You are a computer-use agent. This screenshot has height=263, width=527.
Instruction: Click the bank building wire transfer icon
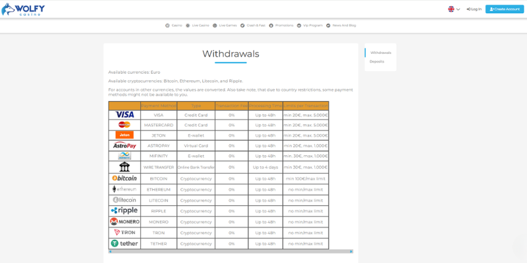coord(125,167)
